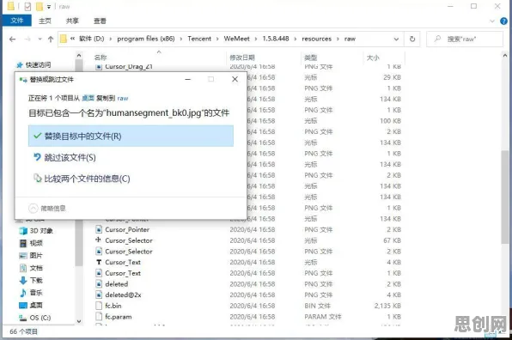Sort by the Date modified column header
This screenshot has width=512, height=340.
(x=242, y=58)
